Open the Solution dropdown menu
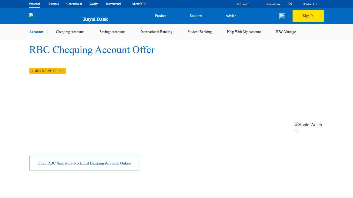Screen dimensions: 353x198 [196, 16]
